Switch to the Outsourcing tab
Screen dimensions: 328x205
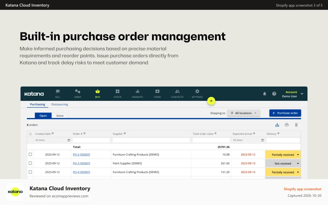pyautogui.click(x=60, y=104)
